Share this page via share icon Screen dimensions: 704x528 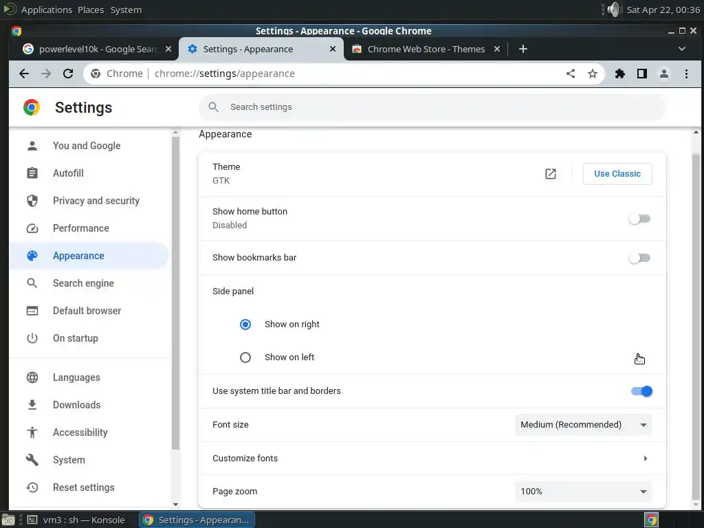[x=570, y=74]
